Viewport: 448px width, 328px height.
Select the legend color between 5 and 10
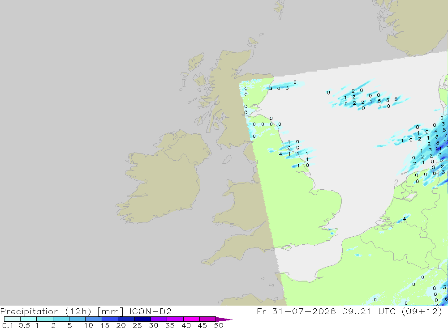coord(77,319)
